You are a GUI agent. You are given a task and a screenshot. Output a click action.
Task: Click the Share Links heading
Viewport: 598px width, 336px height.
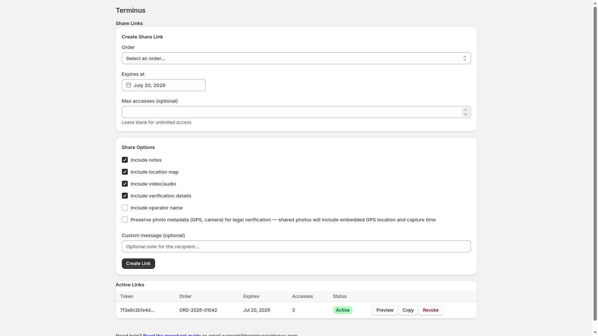tap(129, 24)
